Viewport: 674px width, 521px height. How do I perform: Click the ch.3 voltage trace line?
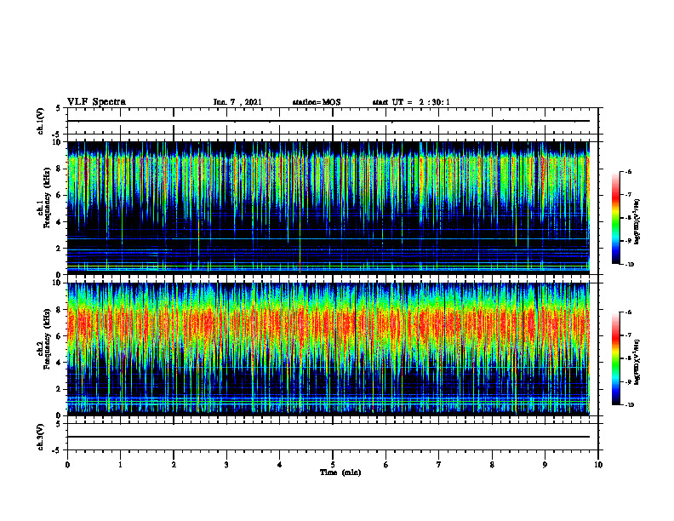328,437
